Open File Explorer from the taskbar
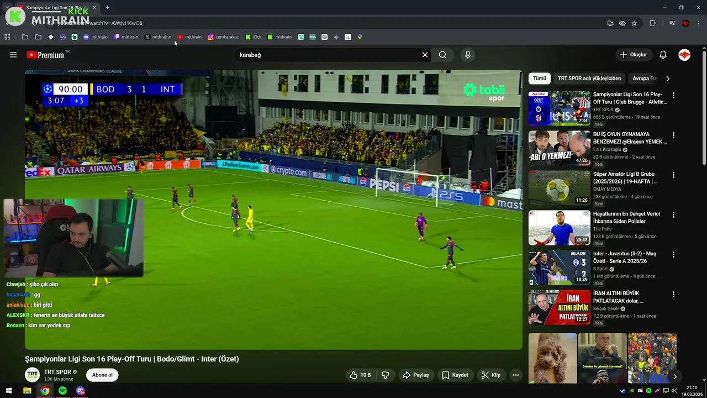The width and height of the screenshot is (707, 398). coord(27,391)
